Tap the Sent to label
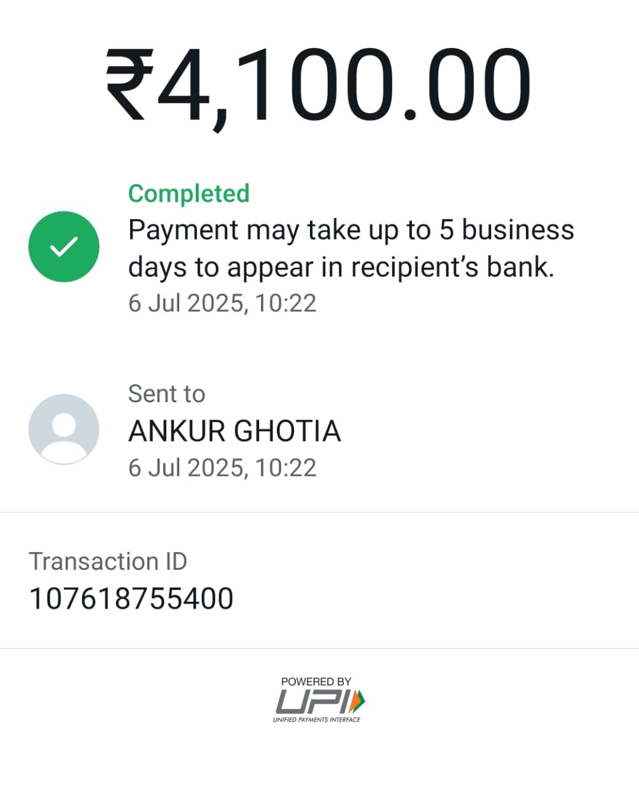This screenshot has height=786, width=639. (x=166, y=394)
